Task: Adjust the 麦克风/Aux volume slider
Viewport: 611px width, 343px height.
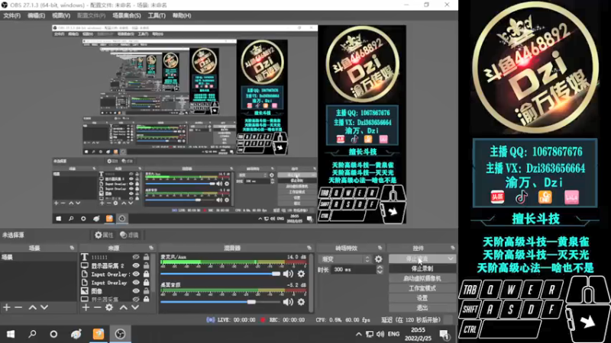Action: click(221, 274)
